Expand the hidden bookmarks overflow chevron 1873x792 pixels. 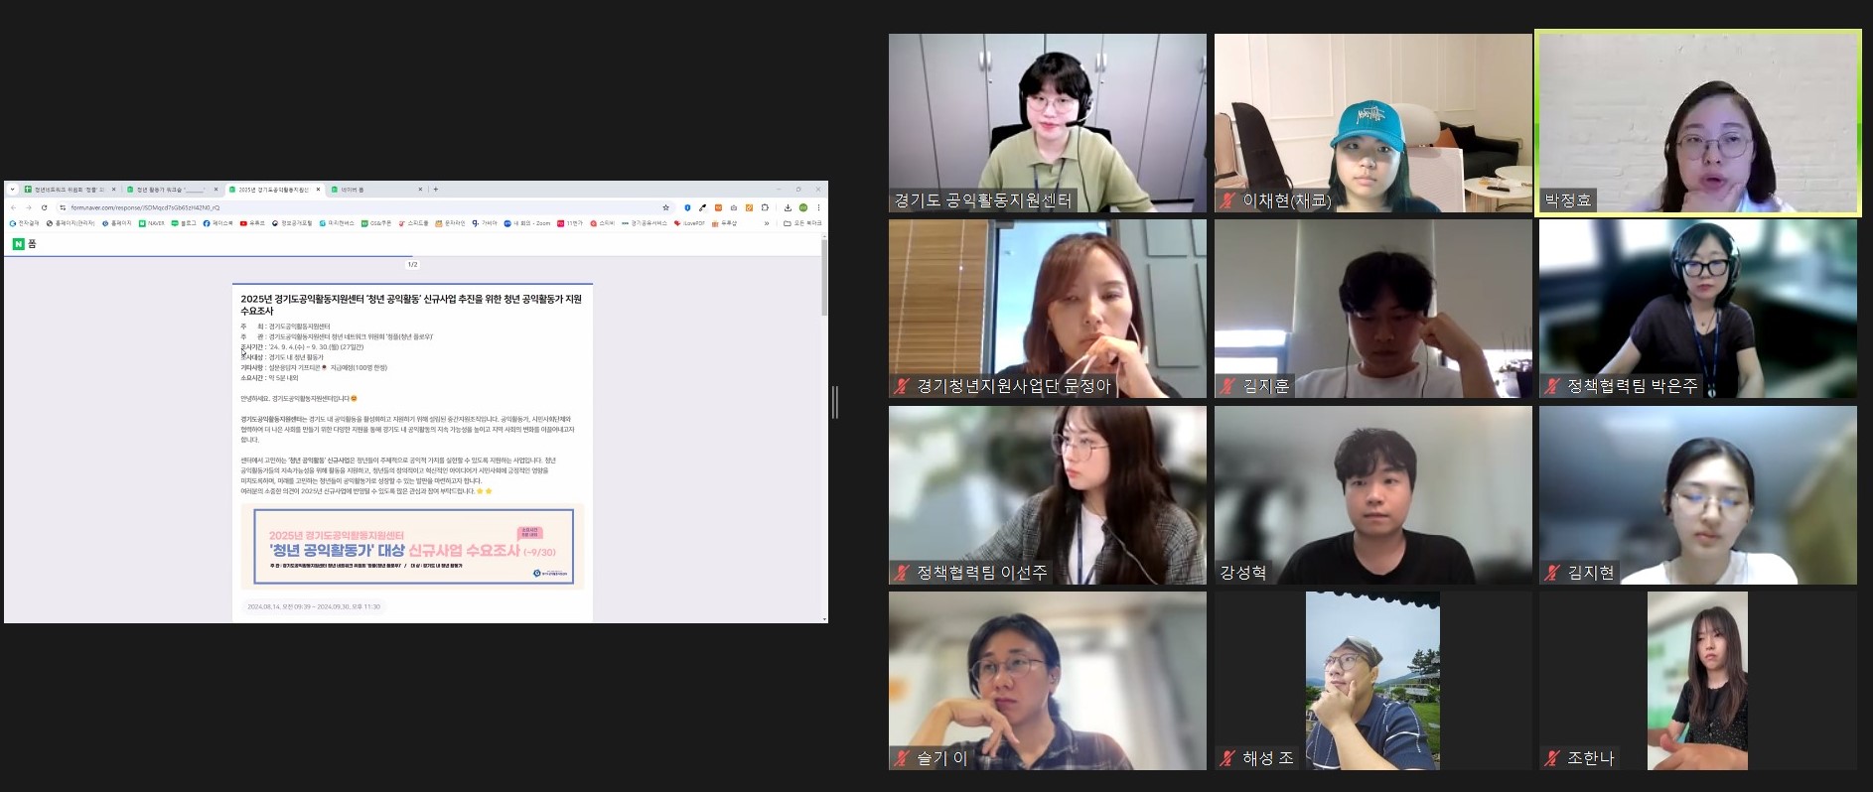767,223
